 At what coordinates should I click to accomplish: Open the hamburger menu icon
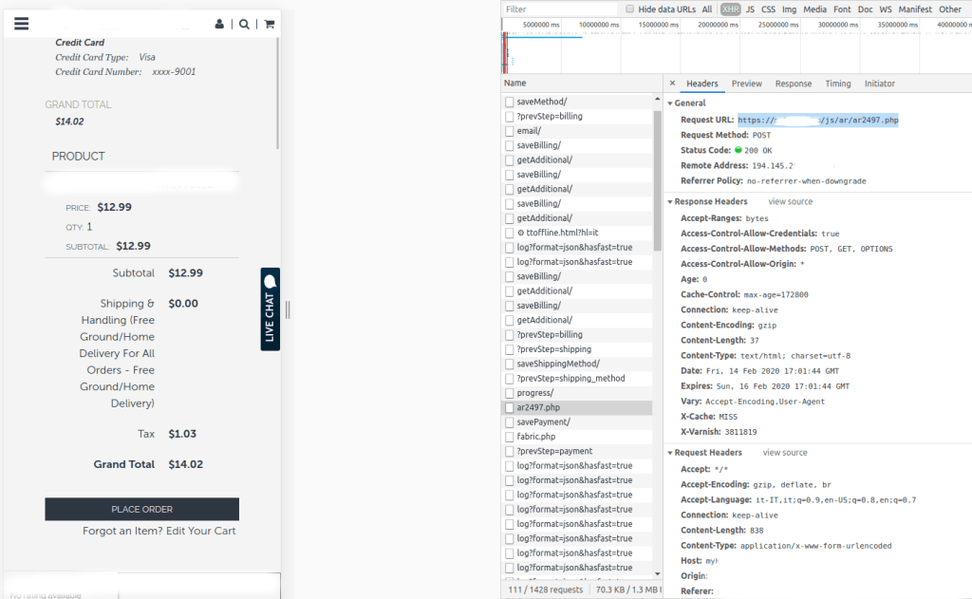click(22, 24)
